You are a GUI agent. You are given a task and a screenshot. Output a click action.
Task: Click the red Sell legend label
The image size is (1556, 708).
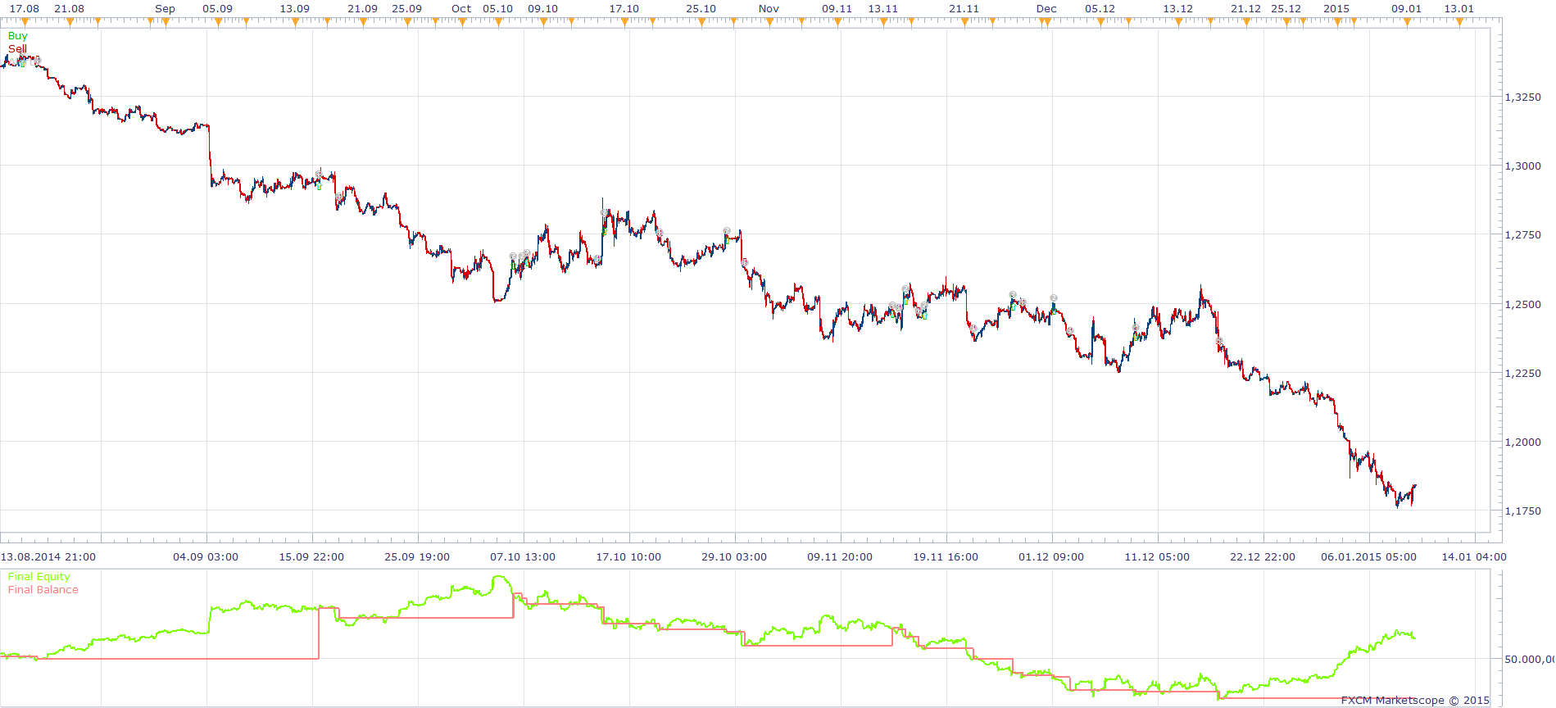coord(17,49)
